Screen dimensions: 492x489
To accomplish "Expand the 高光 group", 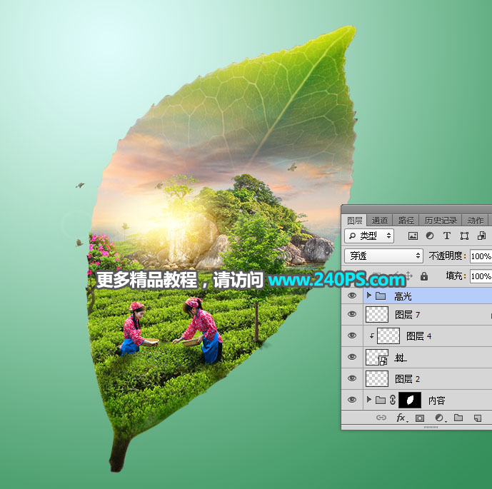I will 369,296.
